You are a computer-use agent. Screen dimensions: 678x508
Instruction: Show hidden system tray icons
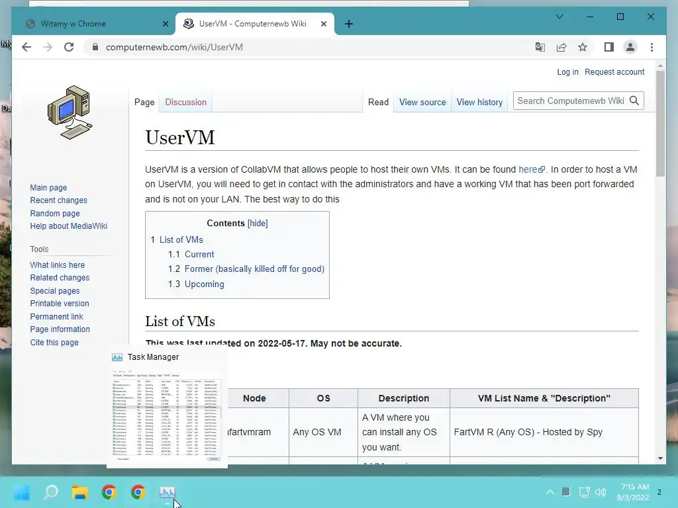pos(550,492)
